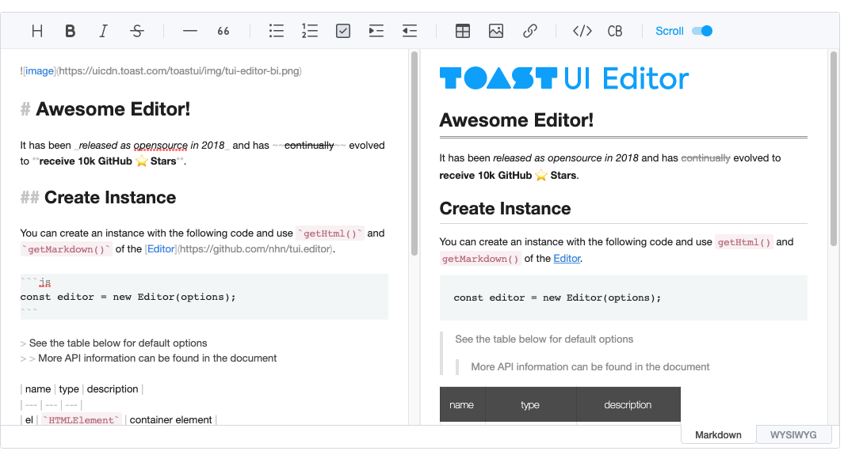Click the code line in the markdown code block
Viewport: 844px width, 451px height.
pyautogui.click(x=128, y=297)
